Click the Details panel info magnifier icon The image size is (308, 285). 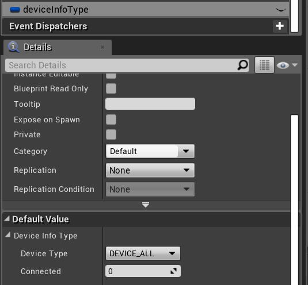click(13, 47)
